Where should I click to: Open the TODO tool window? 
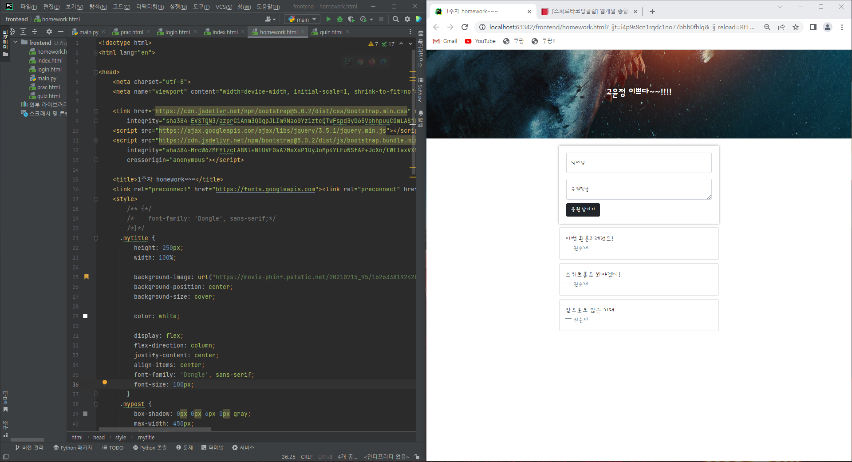(113, 447)
